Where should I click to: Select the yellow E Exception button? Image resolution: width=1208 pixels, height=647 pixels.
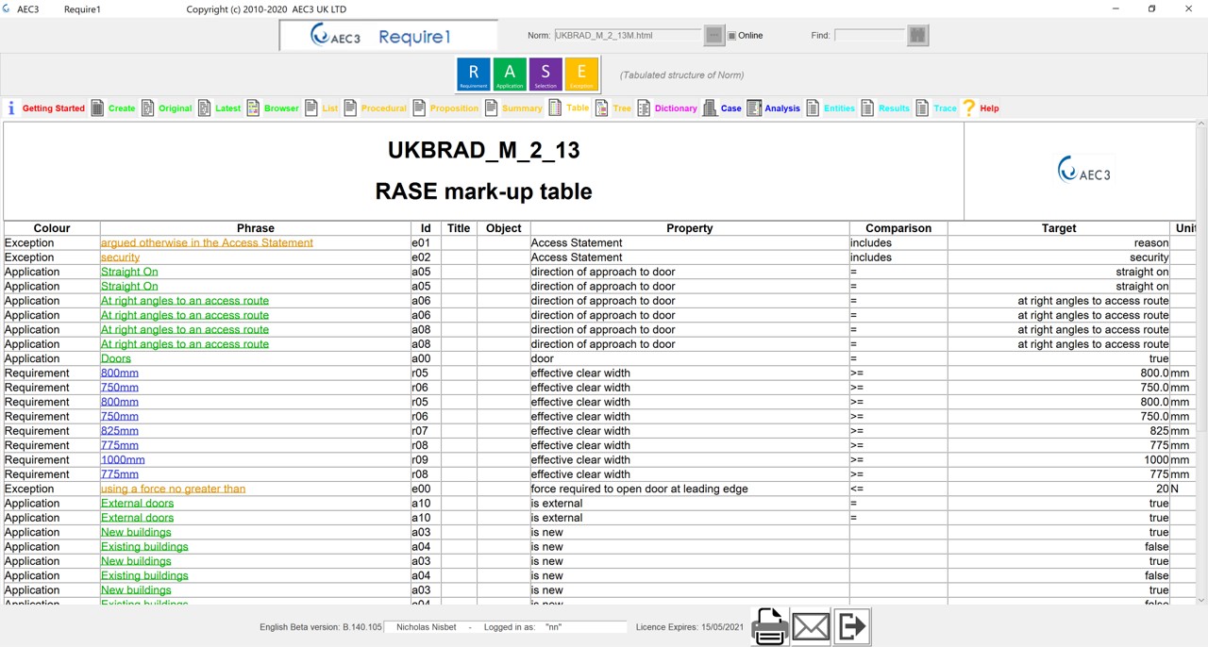tap(581, 75)
